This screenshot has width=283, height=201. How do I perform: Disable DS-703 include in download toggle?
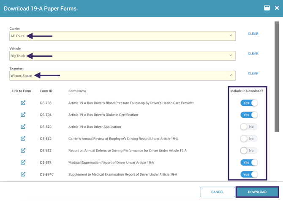coord(249,103)
